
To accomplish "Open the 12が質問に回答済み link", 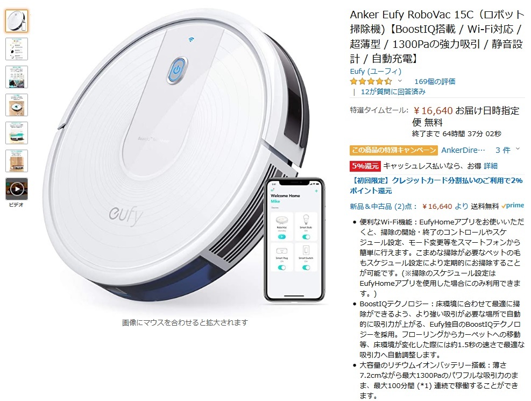I will (x=393, y=92).
